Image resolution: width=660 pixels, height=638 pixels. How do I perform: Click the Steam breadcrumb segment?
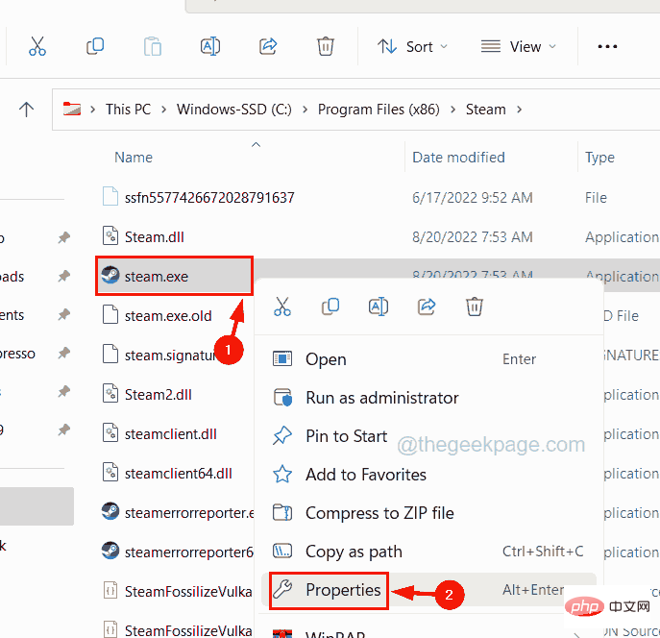point(485,110)
